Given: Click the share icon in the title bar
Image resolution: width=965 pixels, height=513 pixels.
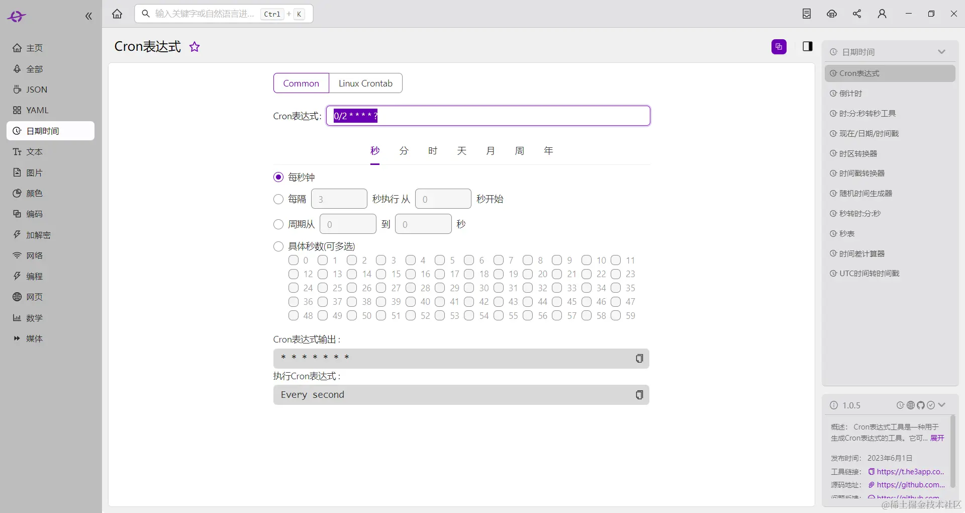Looking at the screenshot, I should click(857, 14).
